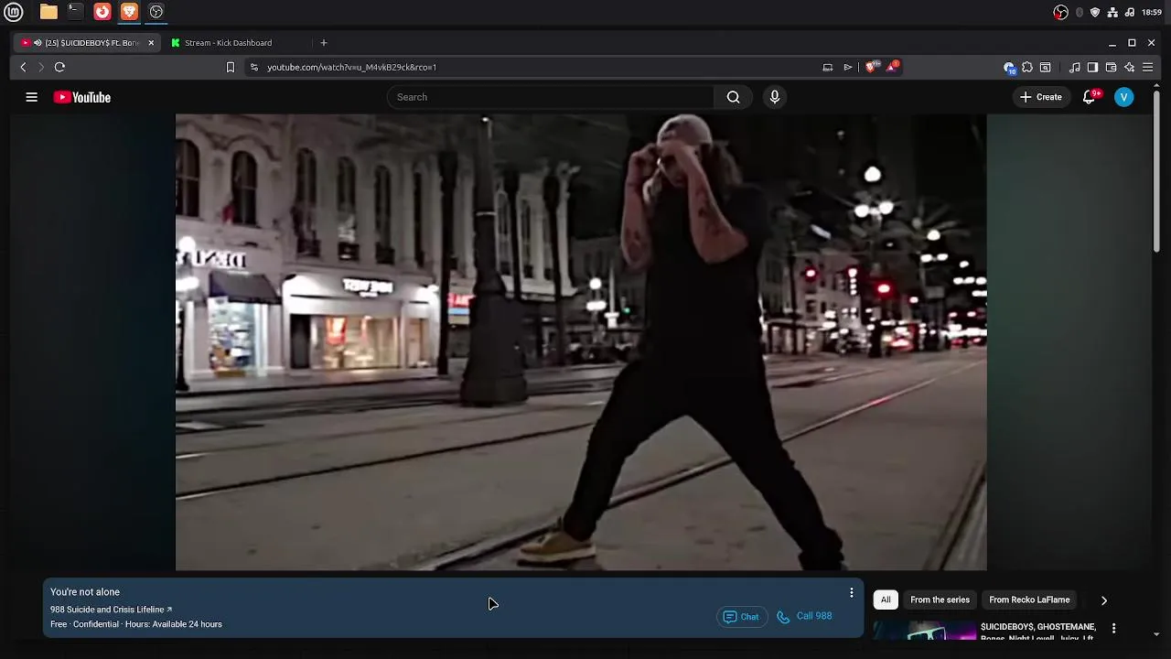Pause the video by clicking the player
1171x659 pixels.
(581, 342)
